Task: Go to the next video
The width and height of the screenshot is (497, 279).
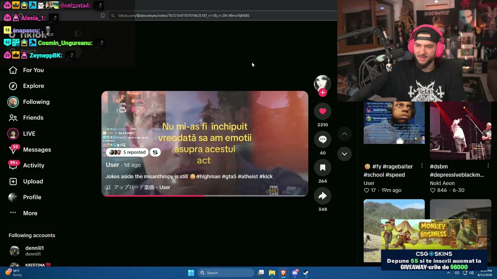Action: click(344, 154)
